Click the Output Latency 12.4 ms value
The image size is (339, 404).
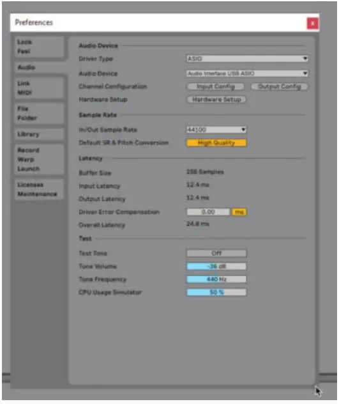198,198
